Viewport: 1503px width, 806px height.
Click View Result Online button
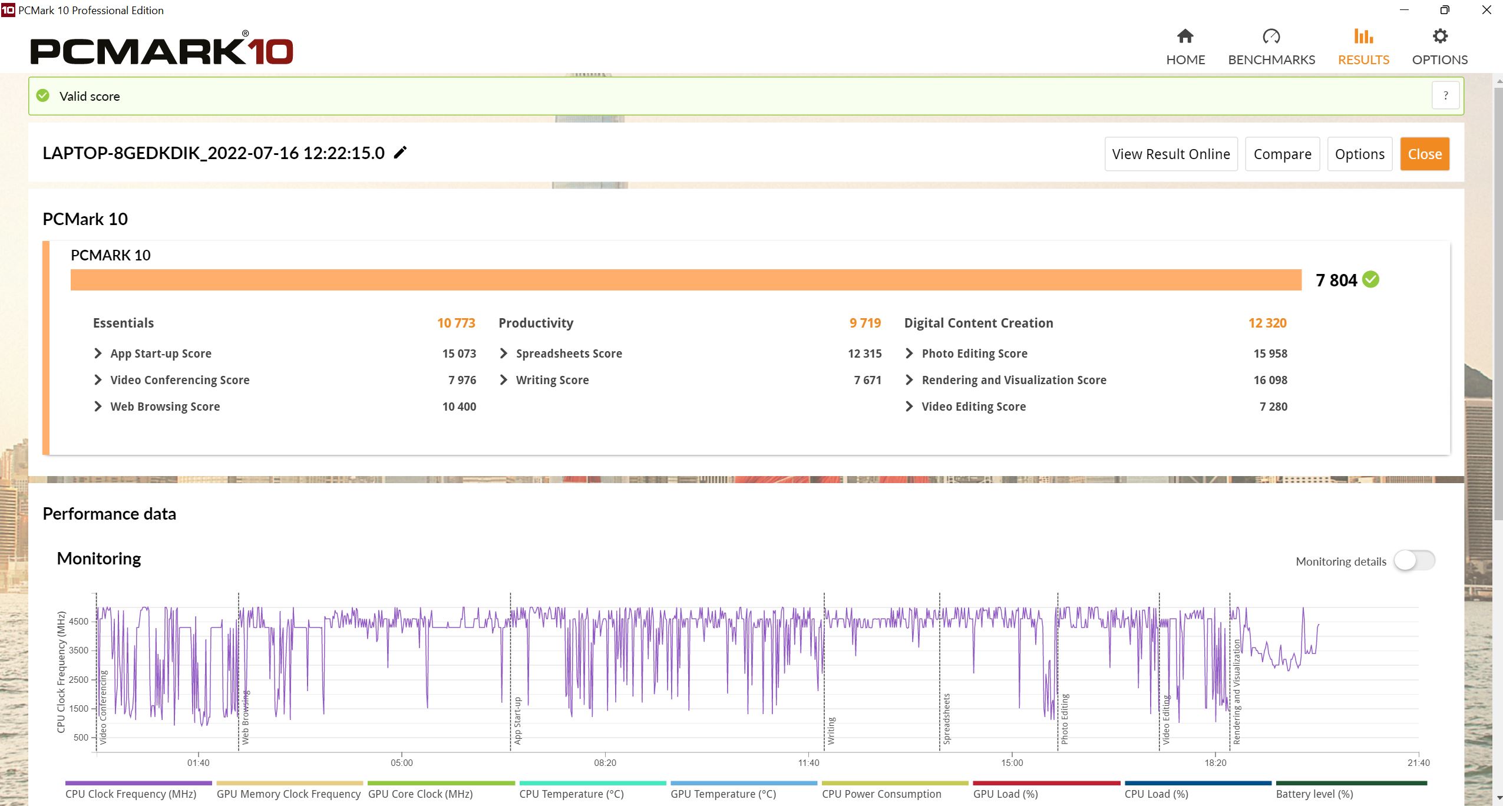click(x=1171, y=154)
